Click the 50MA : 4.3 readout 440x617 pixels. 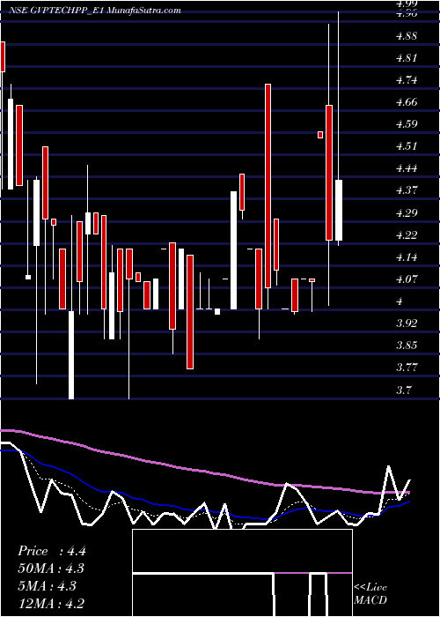[51, 569]
